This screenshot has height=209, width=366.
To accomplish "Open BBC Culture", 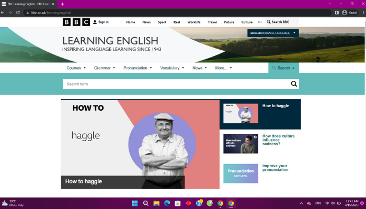I will (247, 22).
